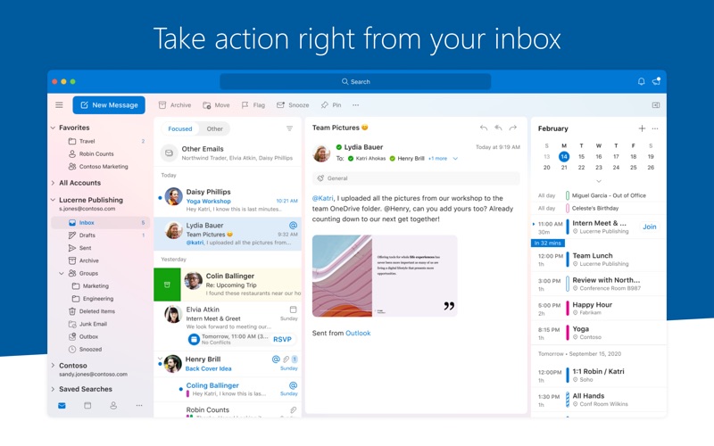The image size is (714, 446).
Task: Click Forward arrow in reading pane
Action: tap(512, 128)
